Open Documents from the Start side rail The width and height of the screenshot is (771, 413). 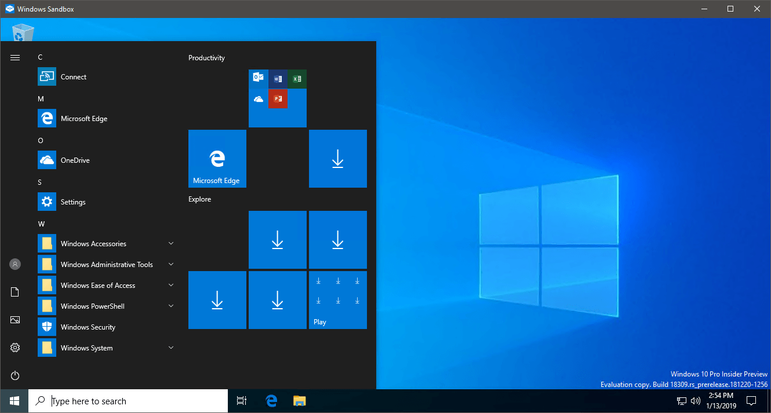pos(15,292)
